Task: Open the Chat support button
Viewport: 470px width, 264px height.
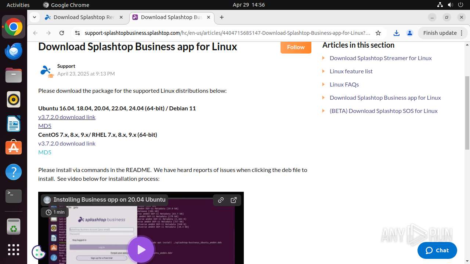Action: click(437, 250)
